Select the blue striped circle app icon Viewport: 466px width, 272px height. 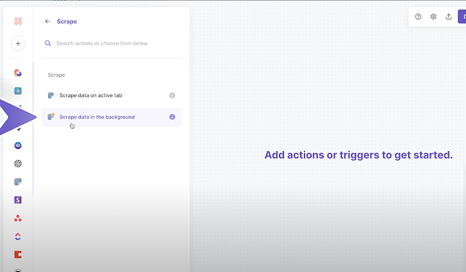coord(18,146)
